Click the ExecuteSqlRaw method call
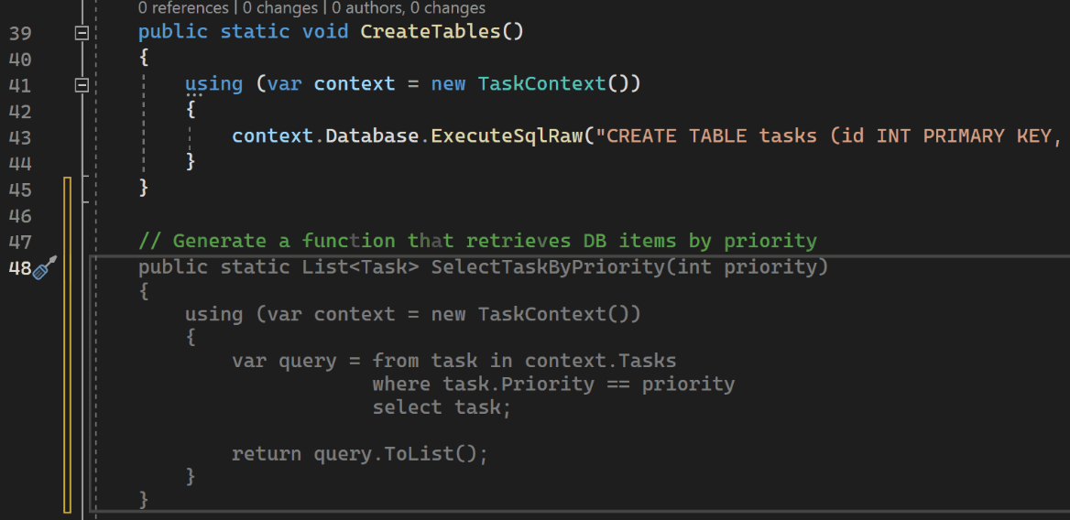1070x520 pixels. pyautogui.click(x=508, y=136)
